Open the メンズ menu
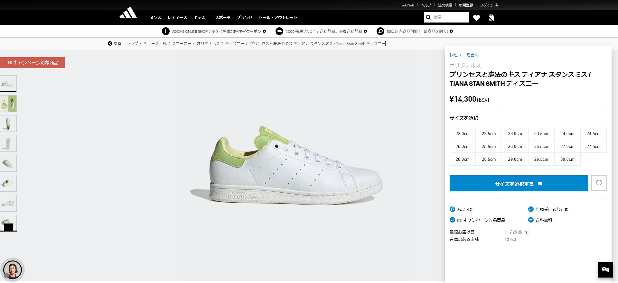This screenshot has height=283, width=618. [x=155, y=18]
